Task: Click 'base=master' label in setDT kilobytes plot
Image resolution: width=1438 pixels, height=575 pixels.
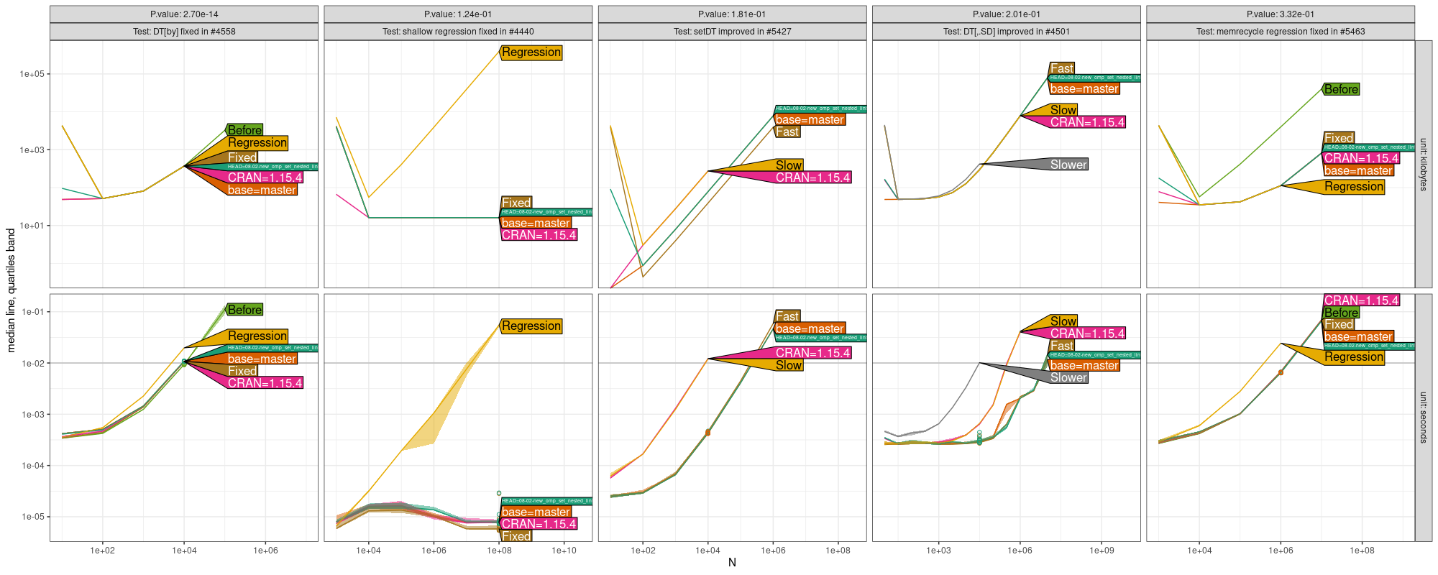Action: 810,119
